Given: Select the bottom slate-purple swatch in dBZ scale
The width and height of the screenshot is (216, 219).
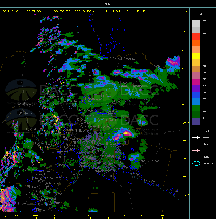Looking at the screenshot, I should pyautogui.click(x=196, y=121).
